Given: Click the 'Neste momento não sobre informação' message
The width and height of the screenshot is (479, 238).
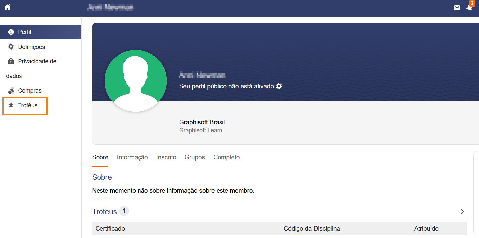Looking at the screenshot, I should [x=173, y=191].
